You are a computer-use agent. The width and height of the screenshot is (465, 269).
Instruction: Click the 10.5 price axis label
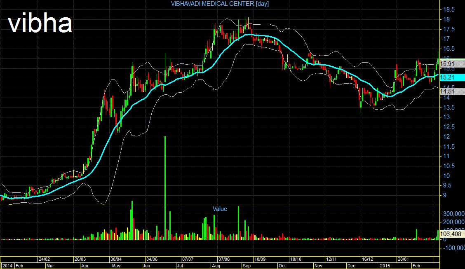[x=449, y=166]
